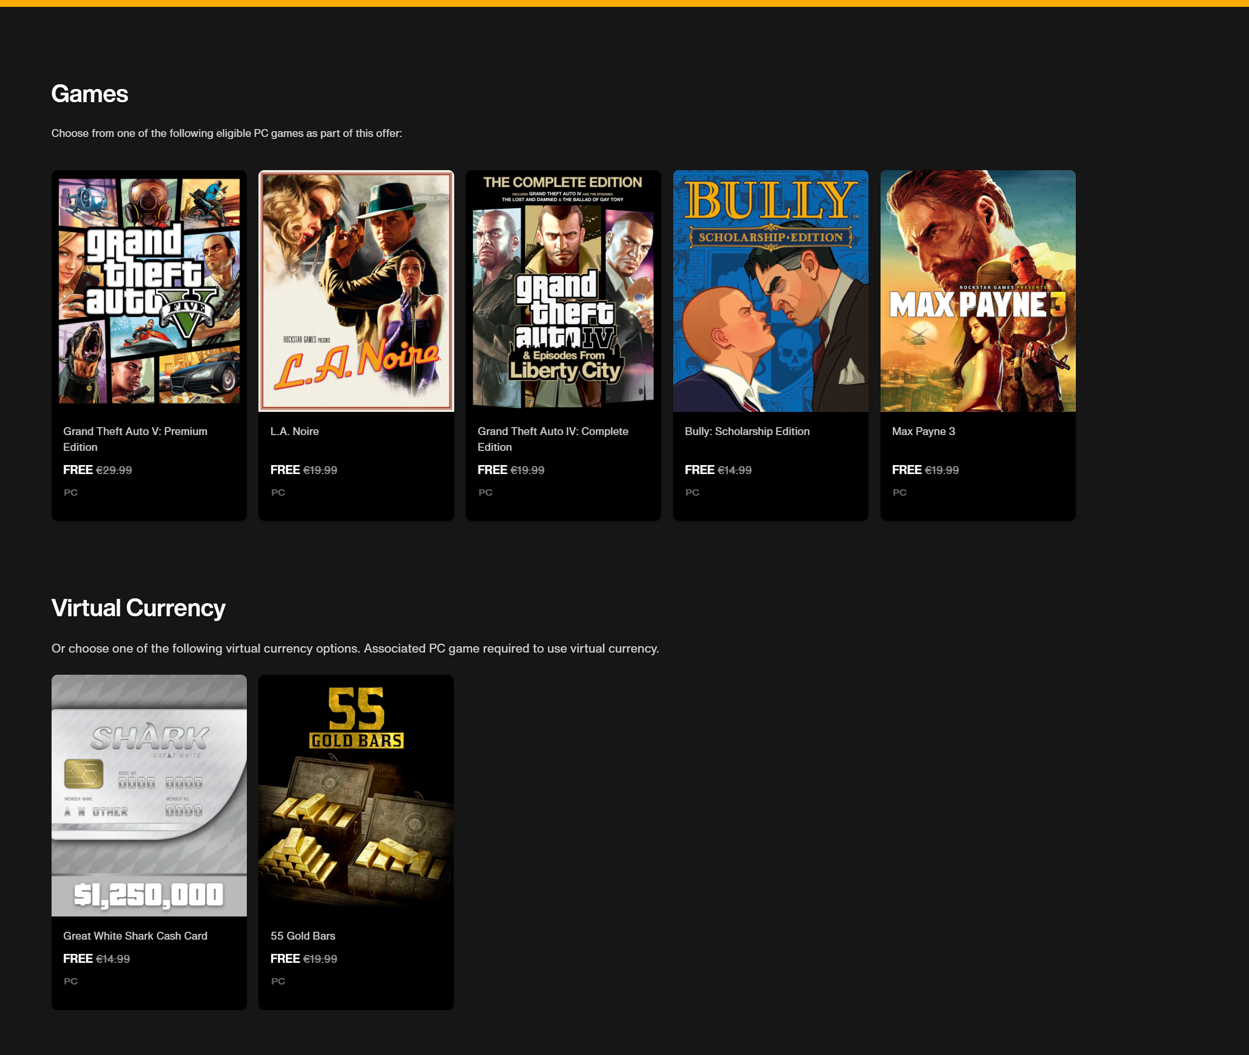Click FREE €29.99 price on GTA V
Screen dimensions: 1249x1055
pos(97,470)
